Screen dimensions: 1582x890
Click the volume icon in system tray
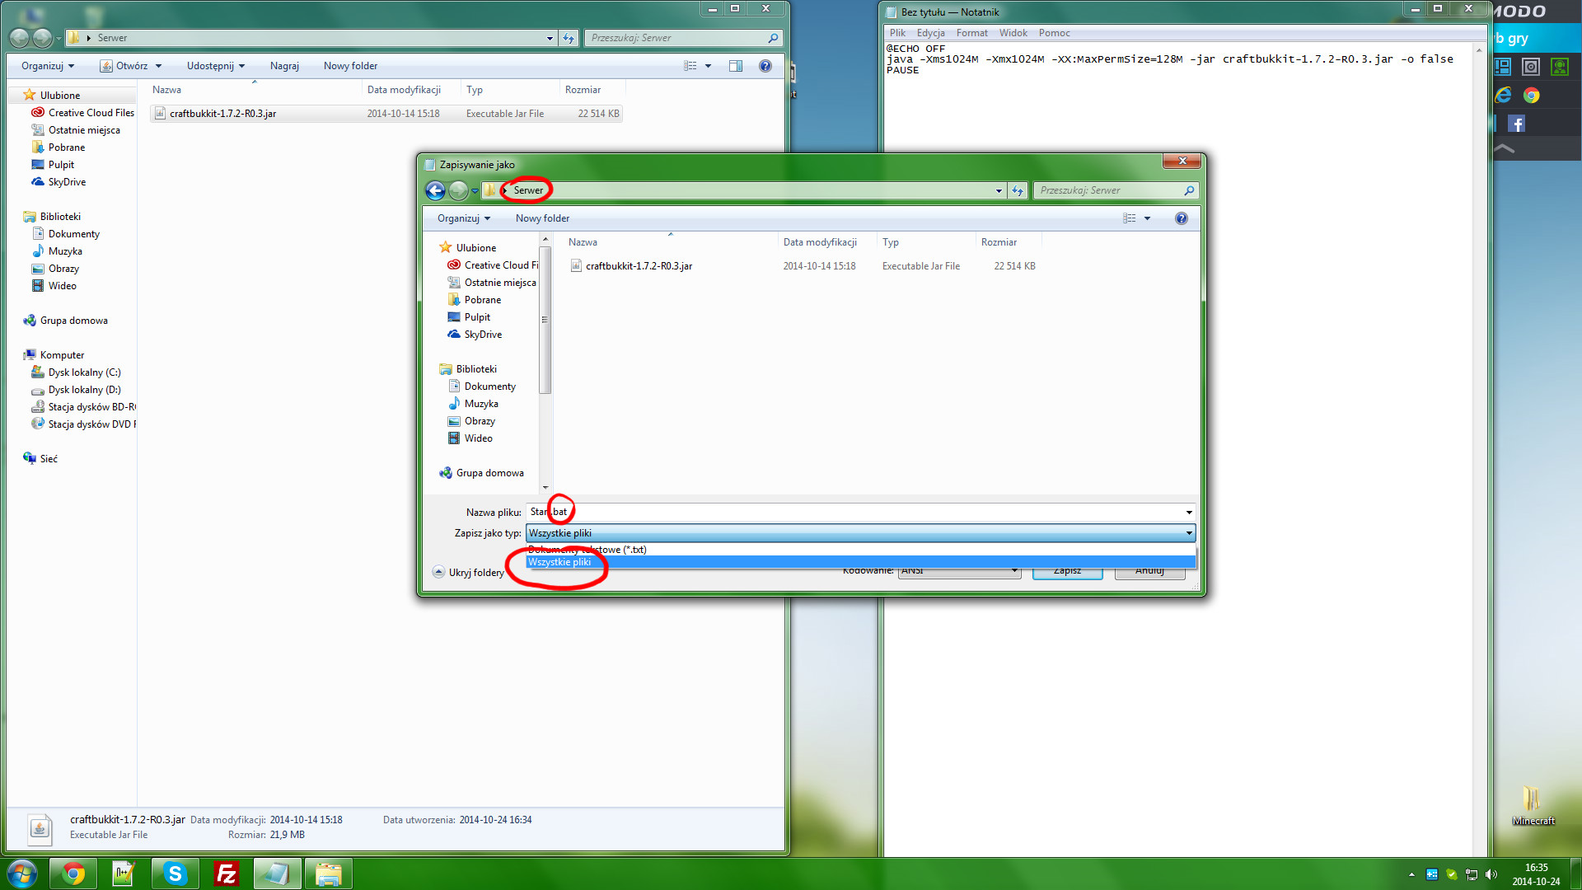coord(1491,874)
